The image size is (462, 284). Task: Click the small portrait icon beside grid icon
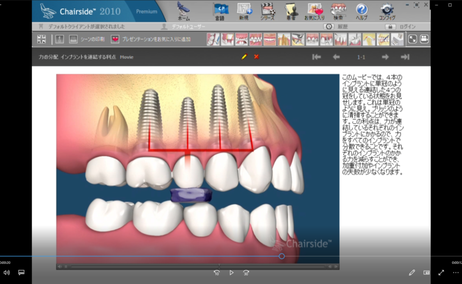point(60,39)
